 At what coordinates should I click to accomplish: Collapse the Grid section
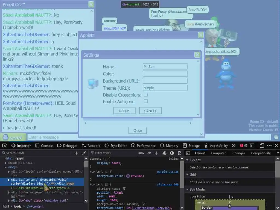(187, 175)
